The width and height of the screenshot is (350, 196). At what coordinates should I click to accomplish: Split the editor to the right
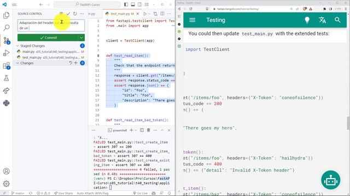(162, 14)
